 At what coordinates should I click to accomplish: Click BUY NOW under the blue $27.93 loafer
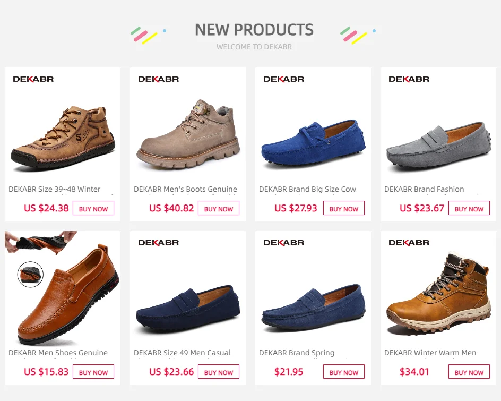[344, 208]
